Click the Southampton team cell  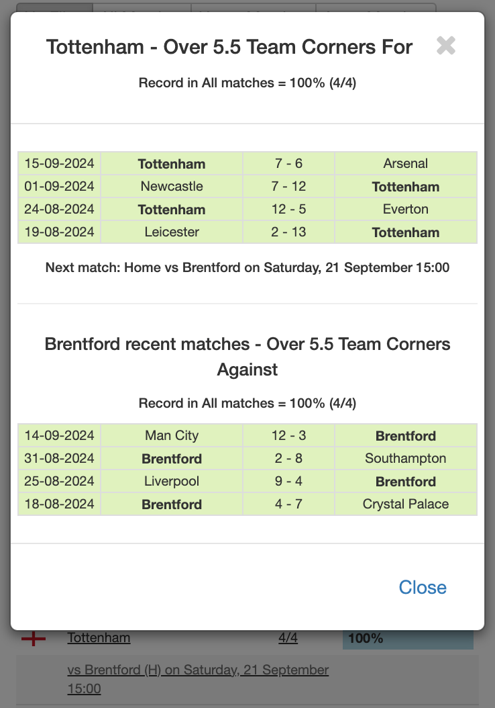coord(406,458)
